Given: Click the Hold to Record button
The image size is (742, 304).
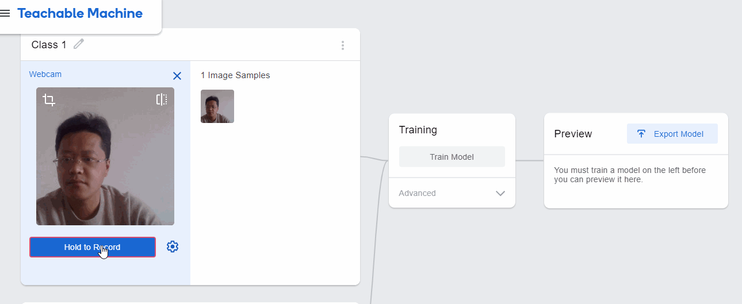Looking at the screenshot, I should coord(93,247).
